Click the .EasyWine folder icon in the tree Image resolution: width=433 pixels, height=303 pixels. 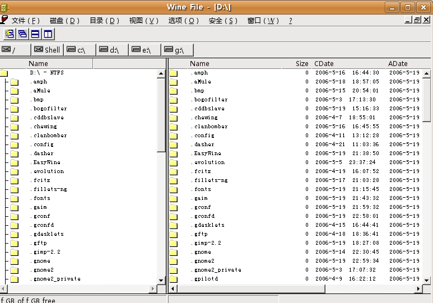point(15,162)
